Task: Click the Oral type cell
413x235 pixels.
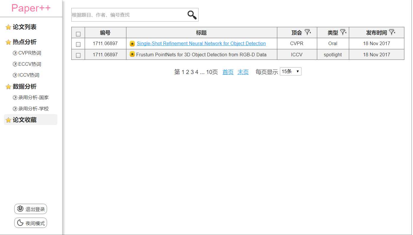Action: tap(333, 44)
